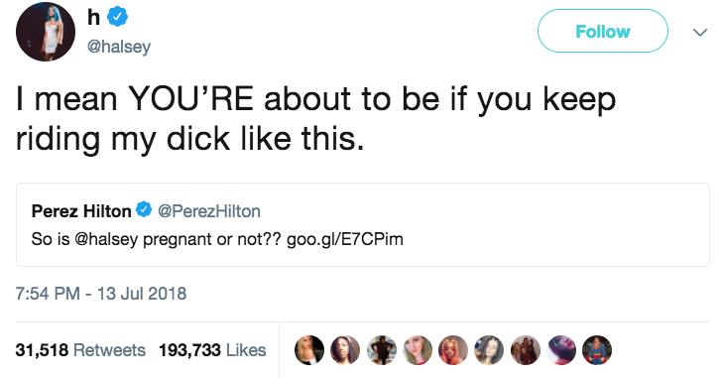Click the first liker avatar with blonde hair
This screenshot has height=378, width=721.
point(309,350)
